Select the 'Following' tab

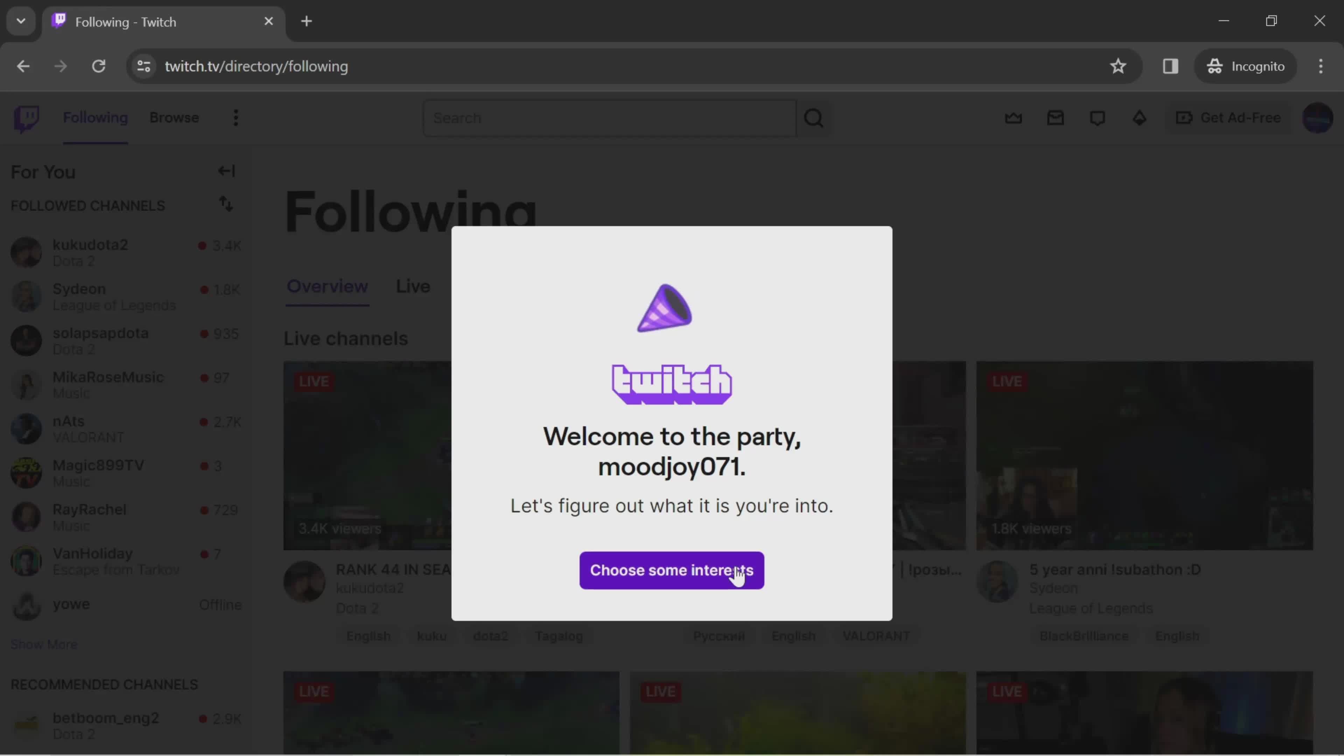(95, 117)
